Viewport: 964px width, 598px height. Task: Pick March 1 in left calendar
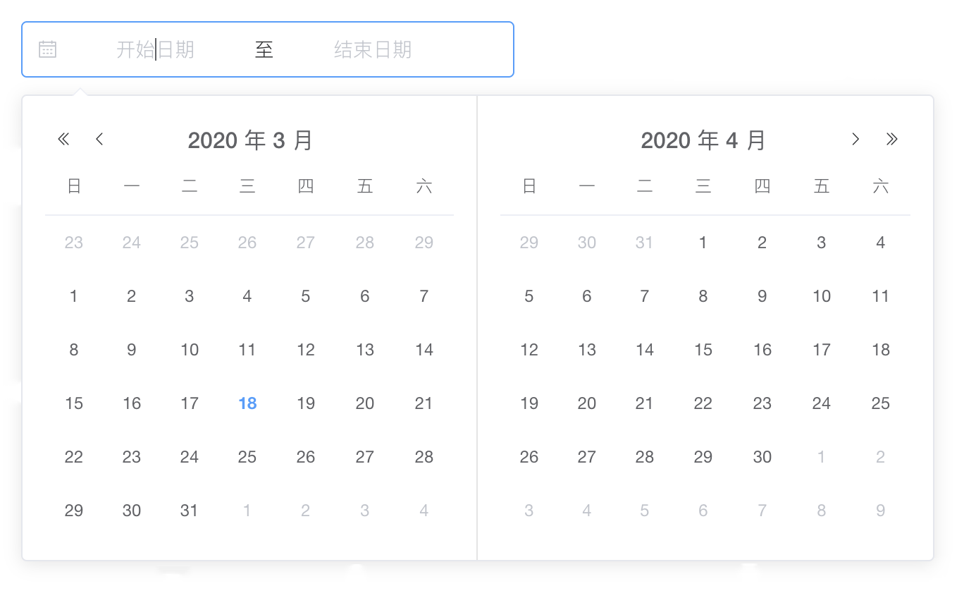pyautogui.click(x=74, y=296)
